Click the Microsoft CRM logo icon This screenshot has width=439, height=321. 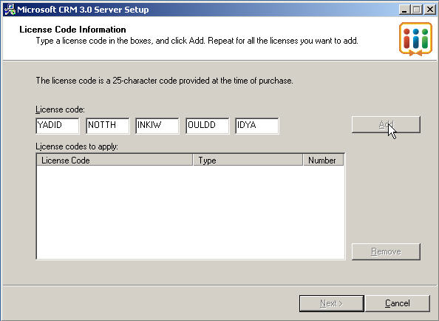tap(416, 39)
